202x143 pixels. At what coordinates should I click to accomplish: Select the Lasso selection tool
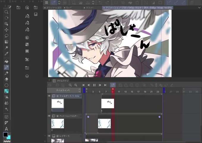(6, 36)
